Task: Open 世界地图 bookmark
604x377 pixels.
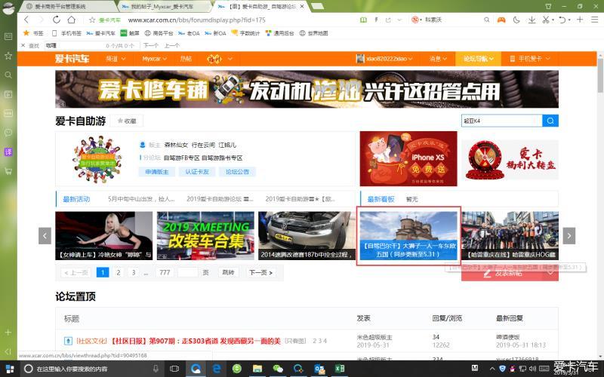Action: pyautogui.click(x=313, y=33)
